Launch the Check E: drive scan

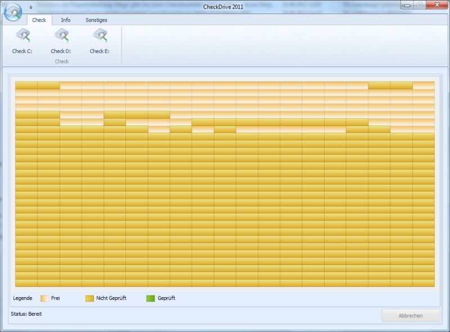(100, 41)
